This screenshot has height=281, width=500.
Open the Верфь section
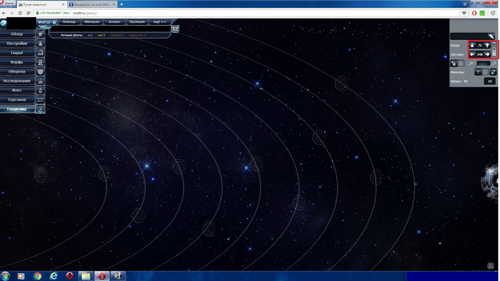[x=17, y=62]
